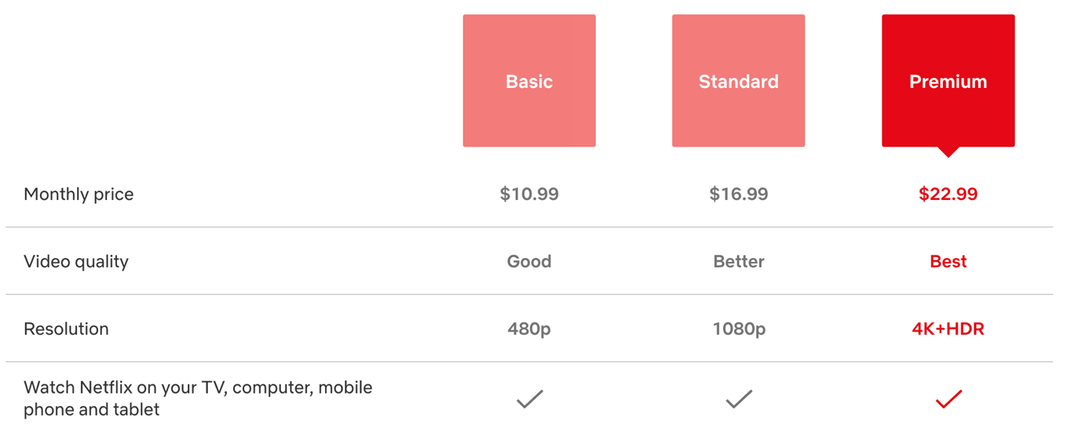The width and height of the screenshot is (1082, 432).
Task: Click the Basic plan device checkmark
Action: tap(529, 399)
